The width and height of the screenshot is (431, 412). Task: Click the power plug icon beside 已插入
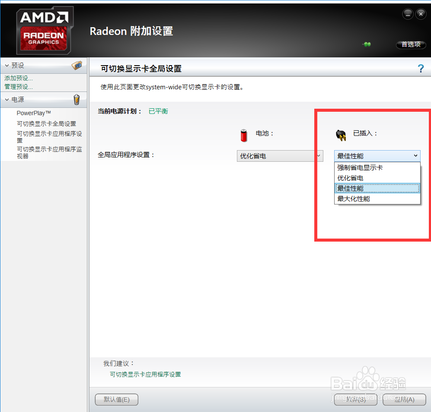(341, 135)
